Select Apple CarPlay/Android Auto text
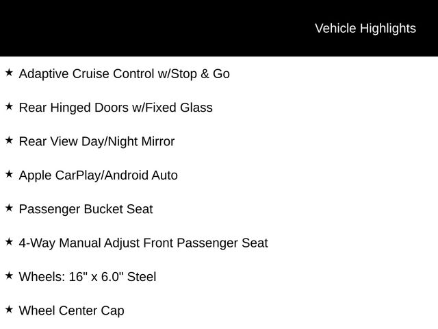Screen dimensions: 438x329 point(99,175)
